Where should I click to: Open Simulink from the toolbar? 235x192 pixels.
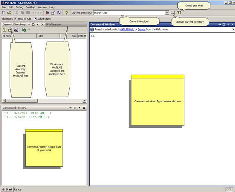tap(47, 13)
